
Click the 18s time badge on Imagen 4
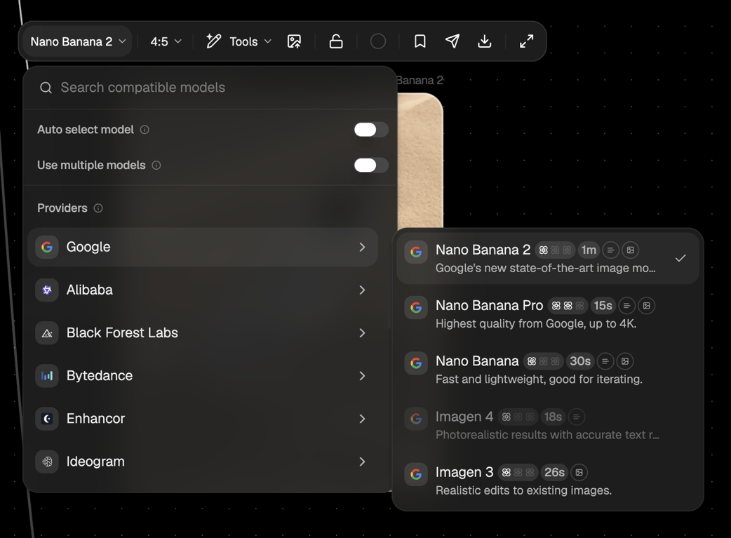pyautogui.click(x=553, y=417)
